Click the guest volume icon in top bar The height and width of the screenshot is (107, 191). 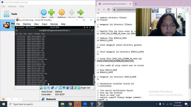point(87,27)
